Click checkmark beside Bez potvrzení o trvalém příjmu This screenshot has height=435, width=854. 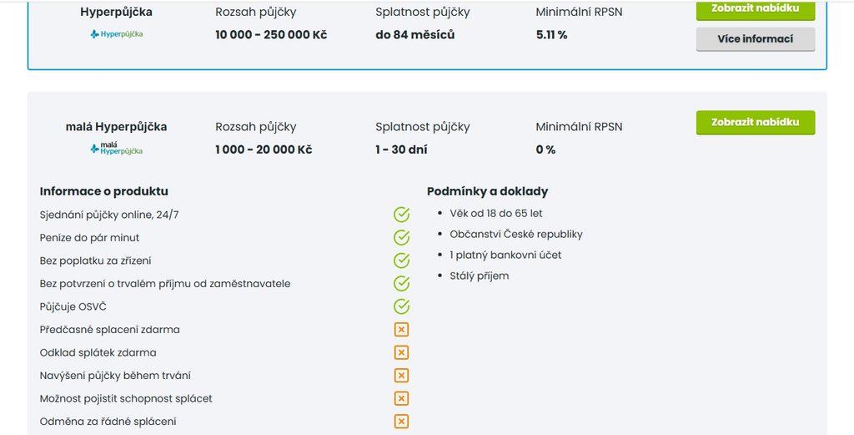point(401,283)
